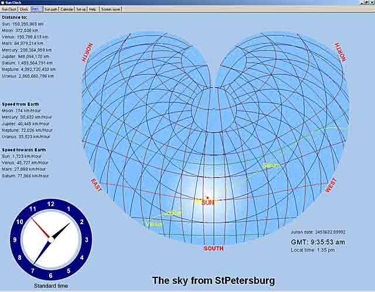Image resolution: width=375 pixels, height=292 pixels.
Task: Click the GMT time readout
Action: coord(318,242)
